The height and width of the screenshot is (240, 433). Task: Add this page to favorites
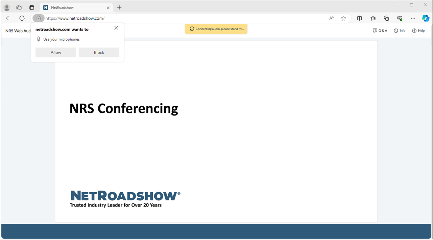click(x=343, y=18)
